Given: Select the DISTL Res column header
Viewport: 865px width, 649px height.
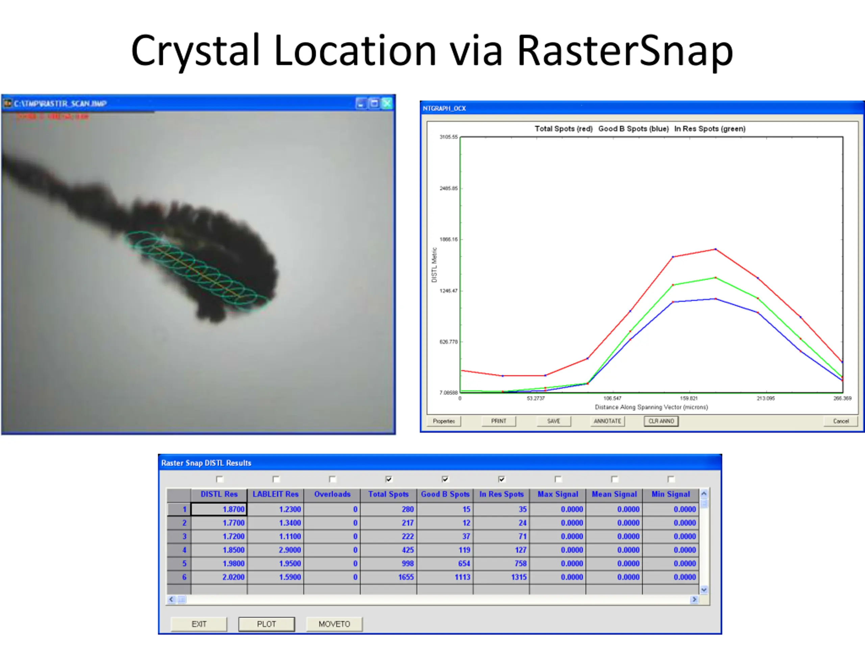Looking at the screenshot, I should point(219,495).
